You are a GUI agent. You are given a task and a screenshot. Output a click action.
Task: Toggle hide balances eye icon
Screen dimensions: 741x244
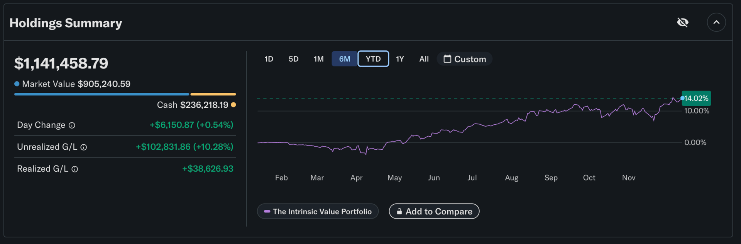[x=682, y=22]
